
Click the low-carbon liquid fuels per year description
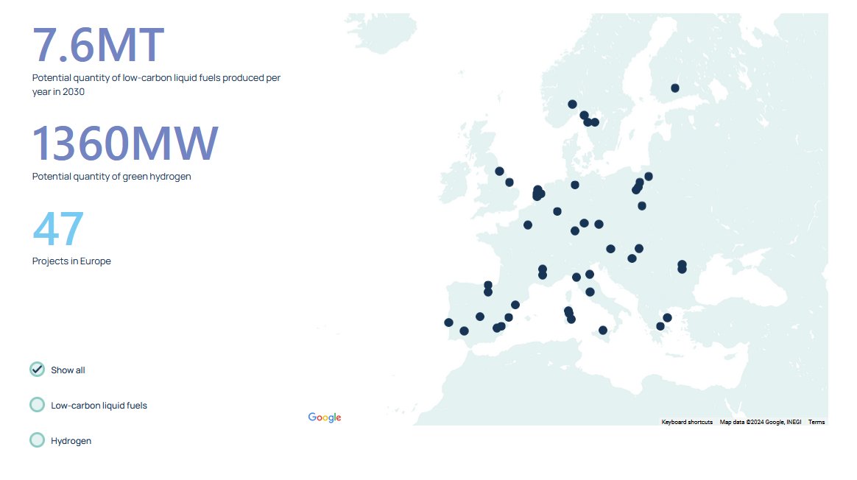coord(156,85)
